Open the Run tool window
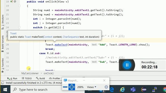The width and height of the screenshot is (166, 93). pos(12,78)
